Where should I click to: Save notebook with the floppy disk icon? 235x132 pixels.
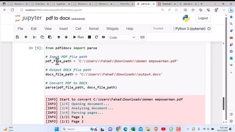(17, 37)
